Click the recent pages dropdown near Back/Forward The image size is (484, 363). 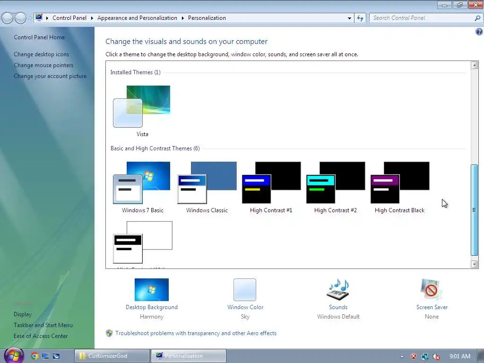[30, 18]
